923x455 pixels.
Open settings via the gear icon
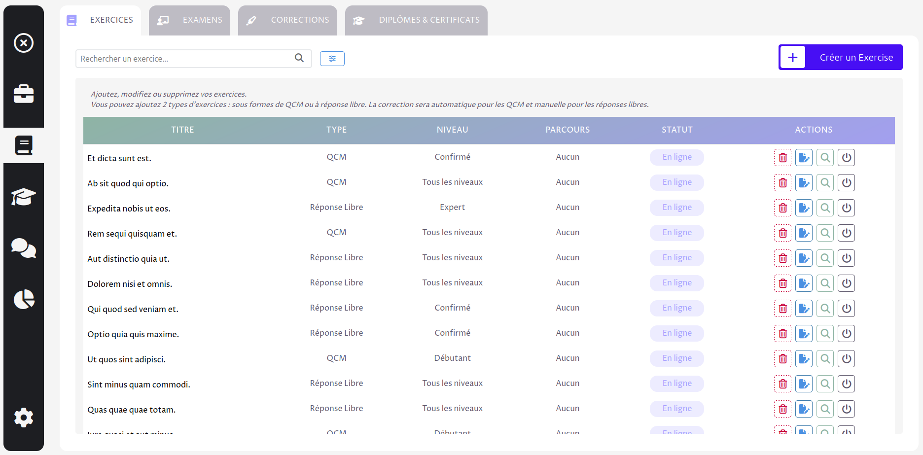click(23, 418)
